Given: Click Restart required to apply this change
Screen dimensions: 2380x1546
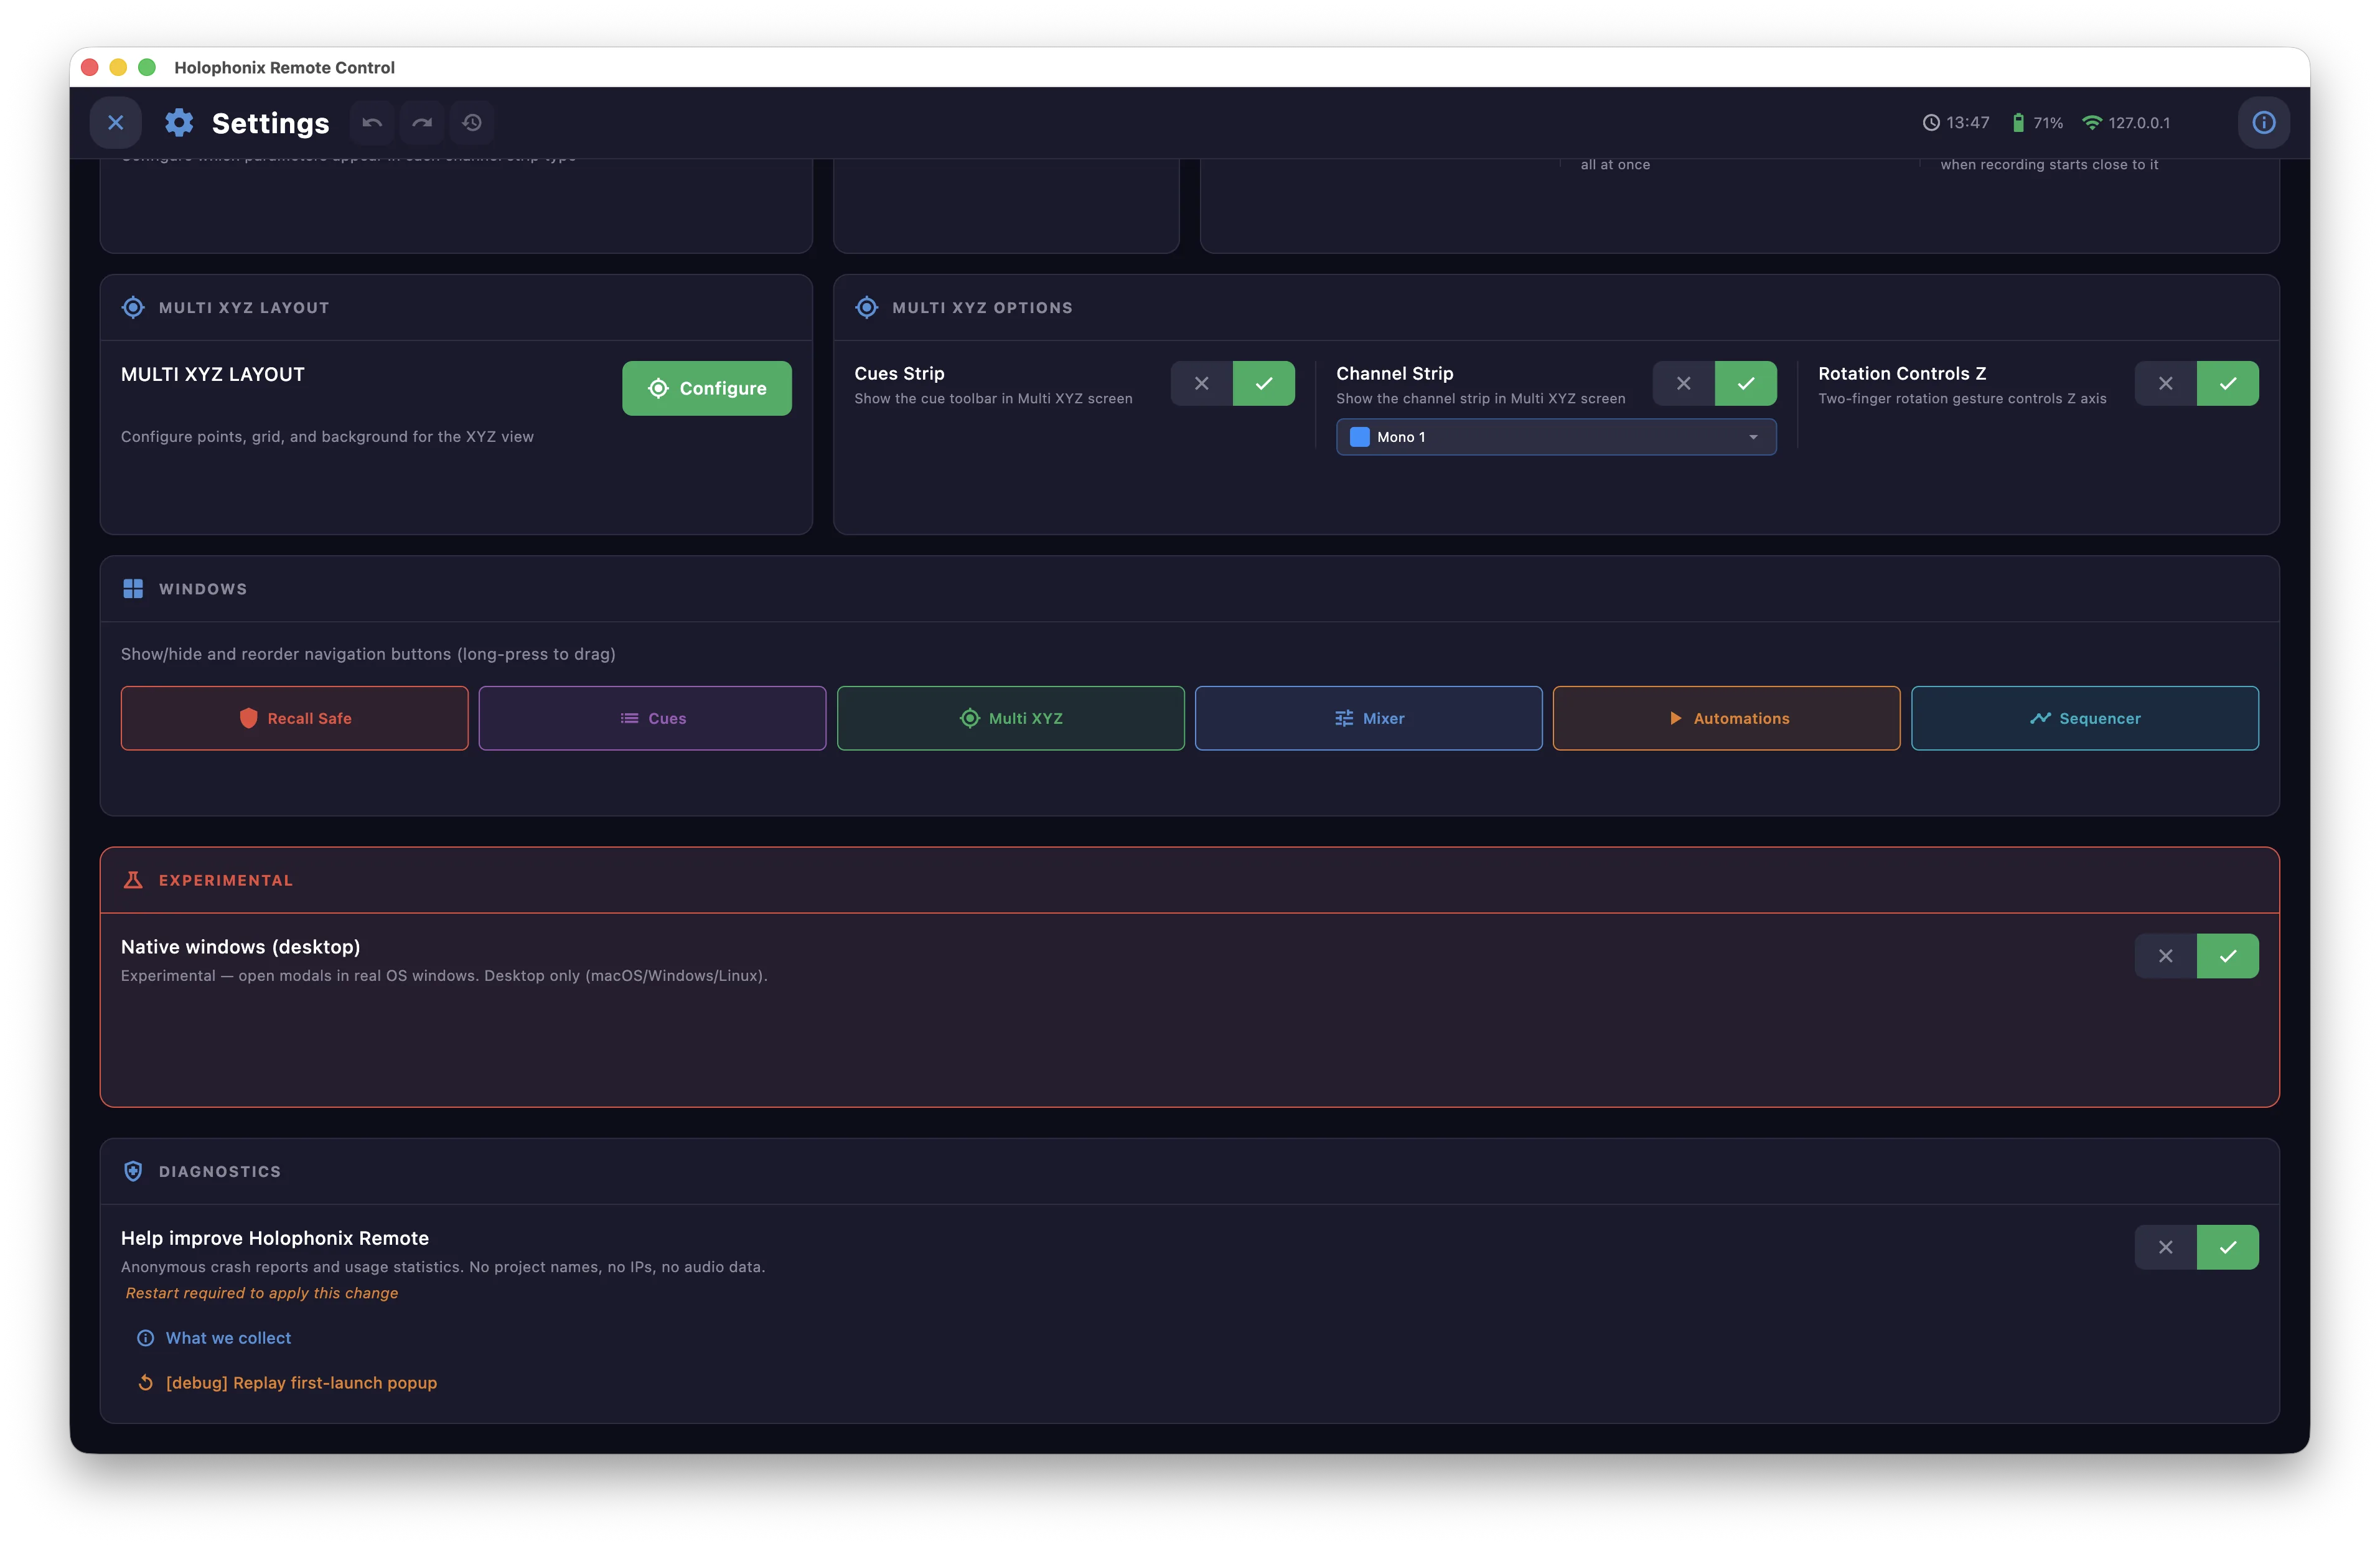Looking at the screenshot, I should pyautogui.click(x=262, y=1293).
